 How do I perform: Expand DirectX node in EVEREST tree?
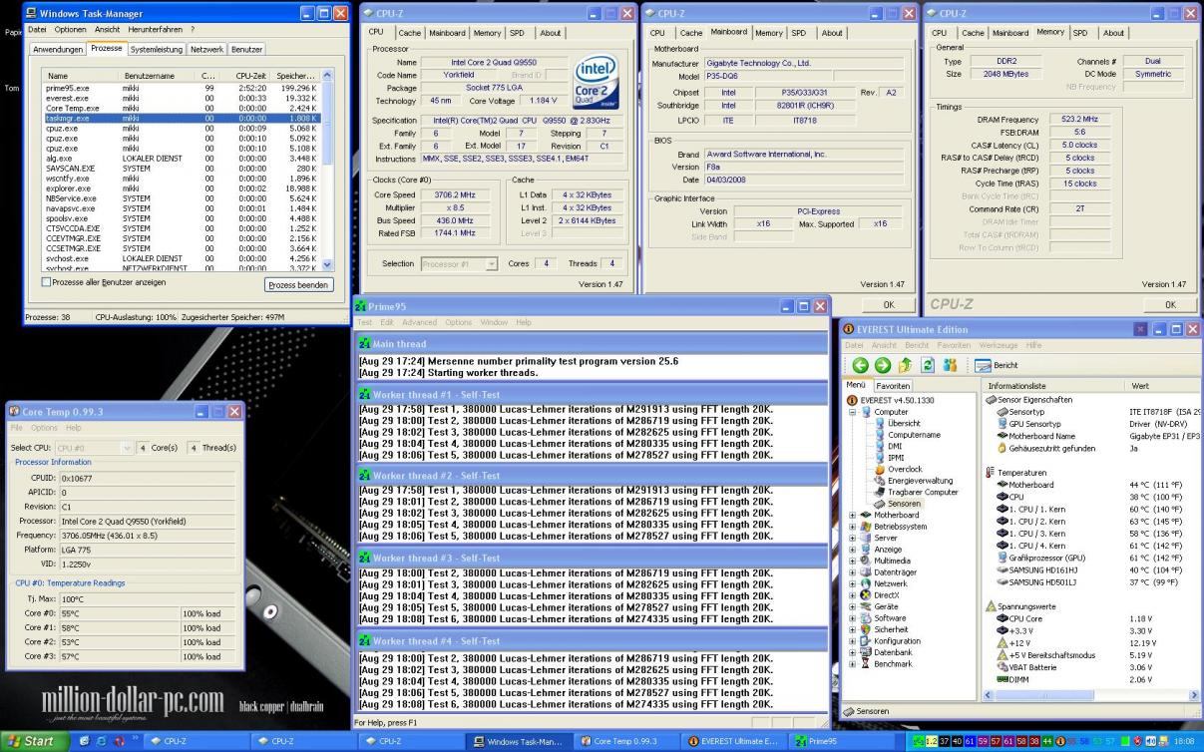tap(853, 594)
